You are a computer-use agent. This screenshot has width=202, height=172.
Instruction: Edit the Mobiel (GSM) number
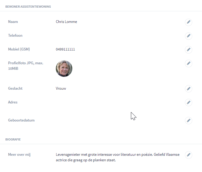[189, 50]
